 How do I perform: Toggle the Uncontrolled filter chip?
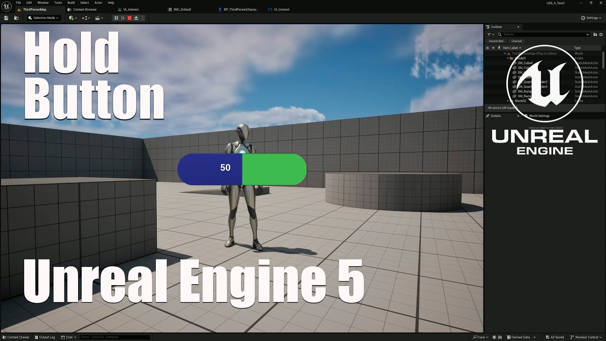[496, 41]
